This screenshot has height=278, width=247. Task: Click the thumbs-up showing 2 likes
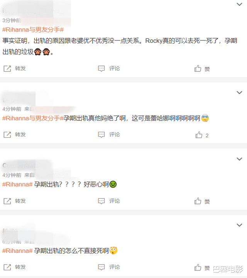click(199, 135)
